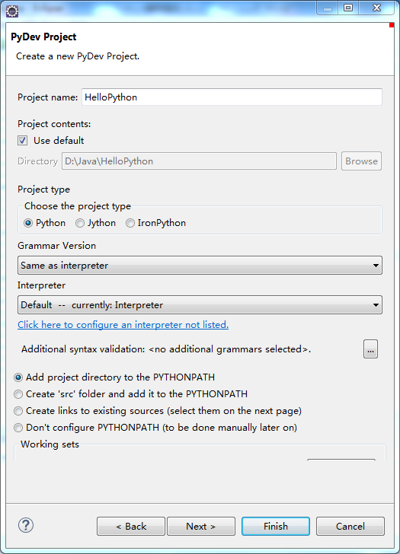The height and width of the screenshot is (554, 400).
Task: Select Add project directory to PYTHONPATH
Action: click(18, 377)
